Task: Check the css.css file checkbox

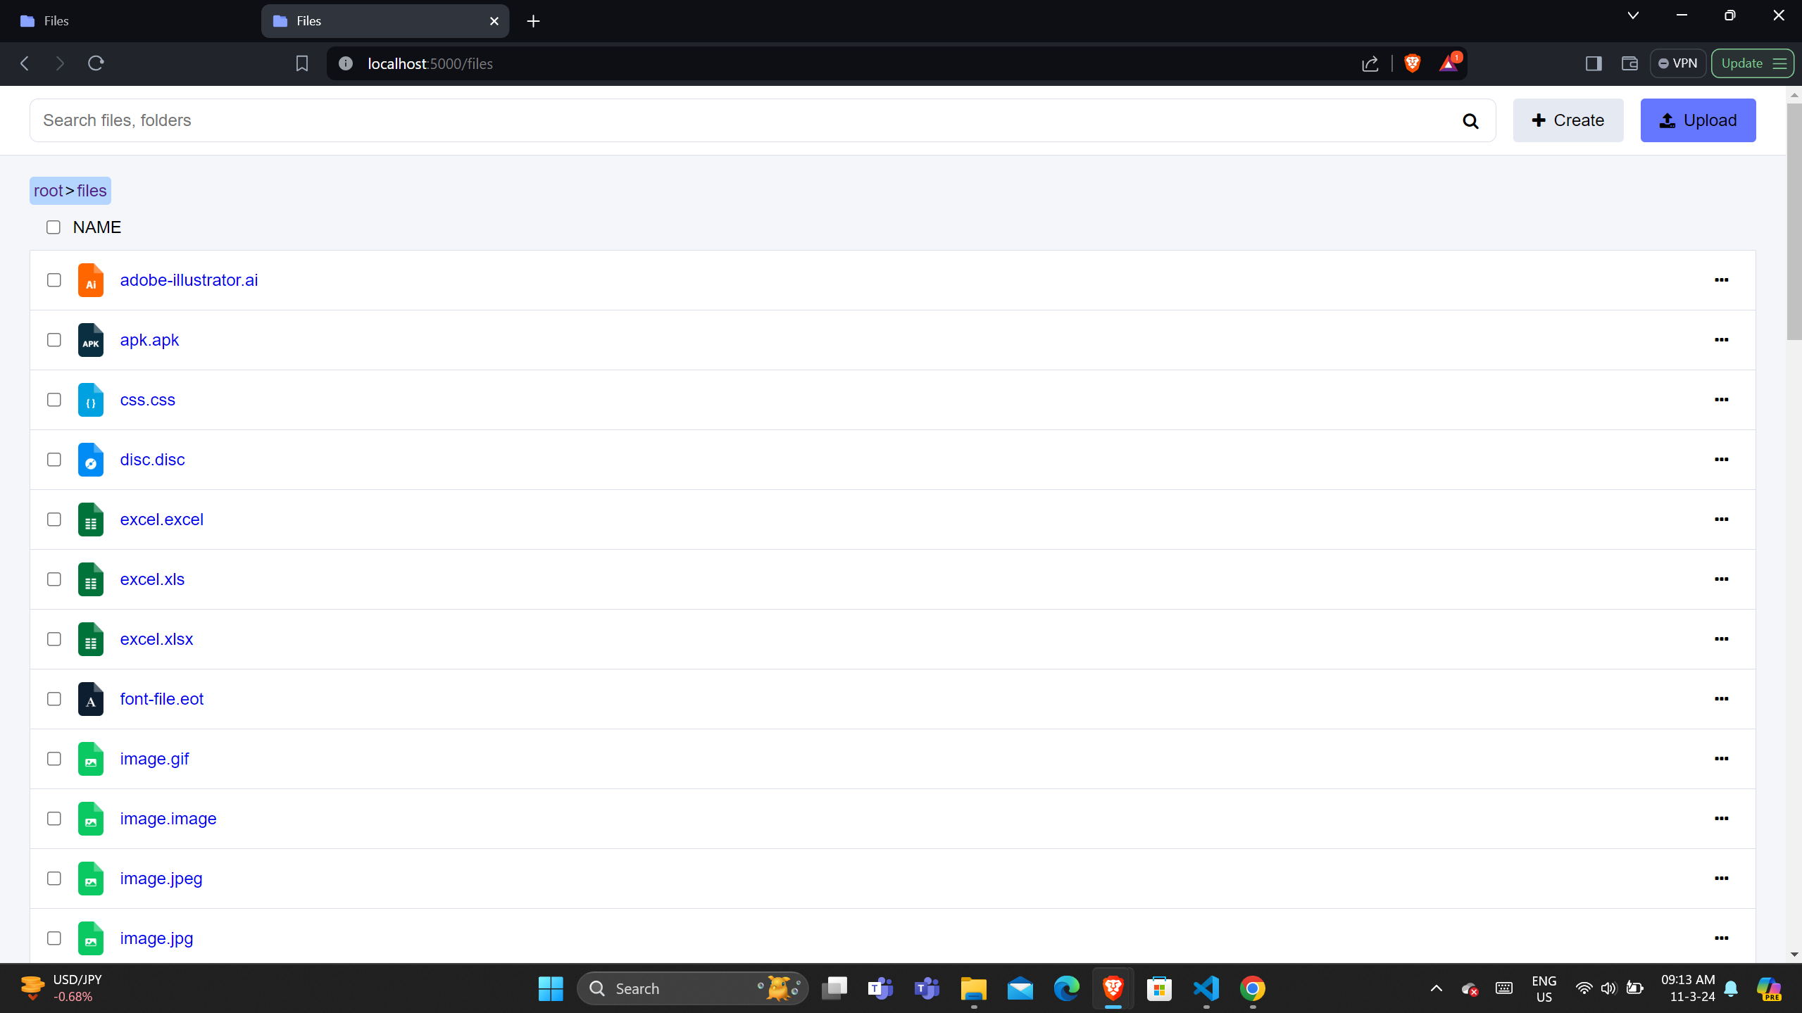Action: [54, 400]
